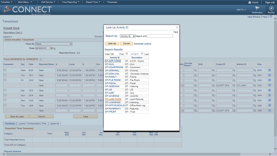Image resolution: width=277 pixels, height=156 pixels.
Task: Close the Look Up Activity ID dialog
Action: 177,27
